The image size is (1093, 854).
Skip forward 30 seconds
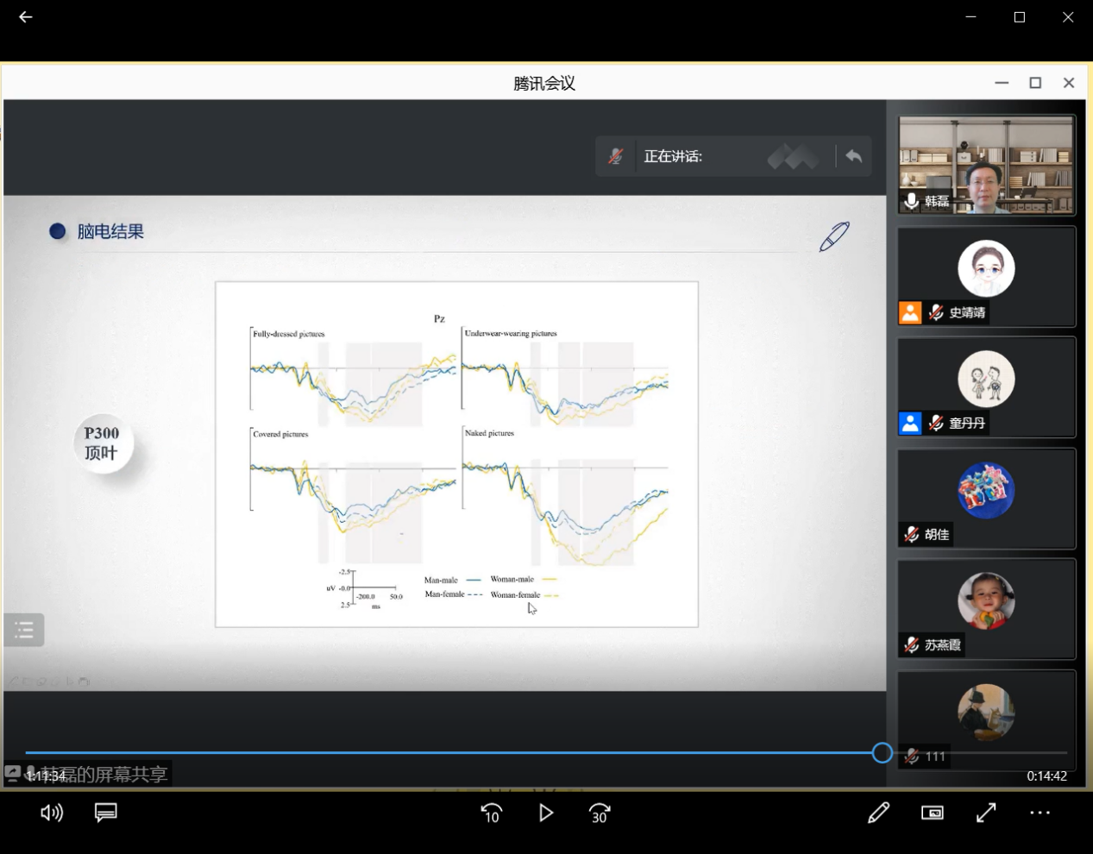pyautogui.click(x=600, y=813)
